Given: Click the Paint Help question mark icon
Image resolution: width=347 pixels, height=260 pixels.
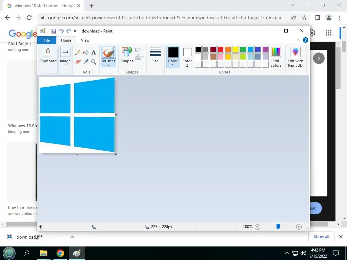Looking at the screenshot, I should (x=306, y=40).
